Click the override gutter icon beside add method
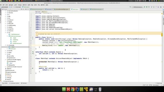 pos(33,68)
